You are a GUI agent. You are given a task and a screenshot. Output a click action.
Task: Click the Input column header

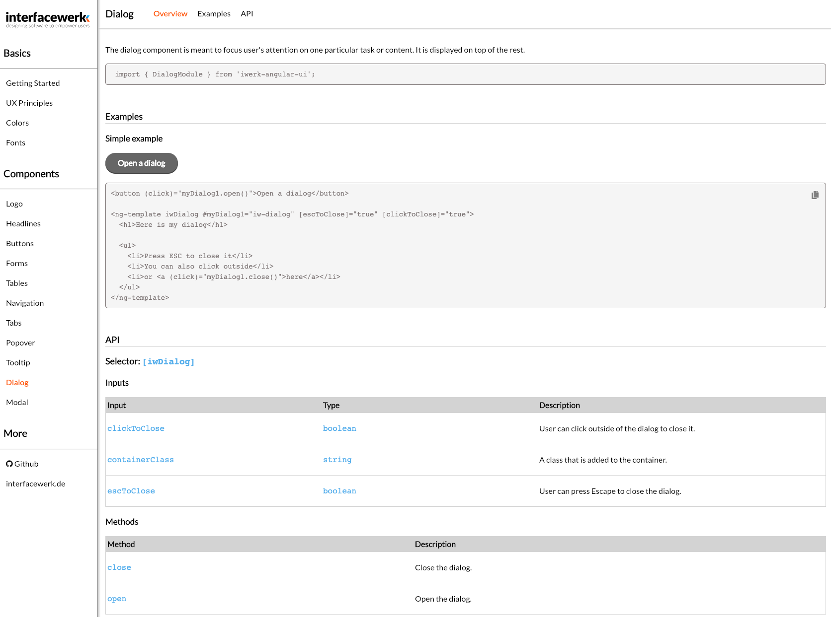click(117, 405)
